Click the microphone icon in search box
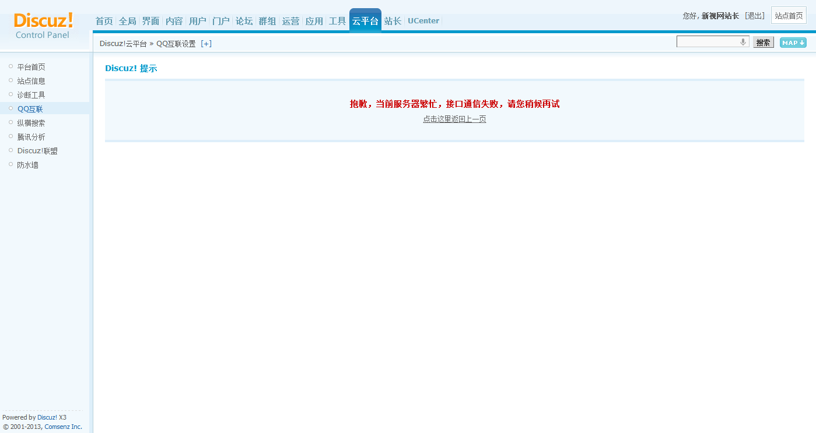 click(x=743, y=42)
